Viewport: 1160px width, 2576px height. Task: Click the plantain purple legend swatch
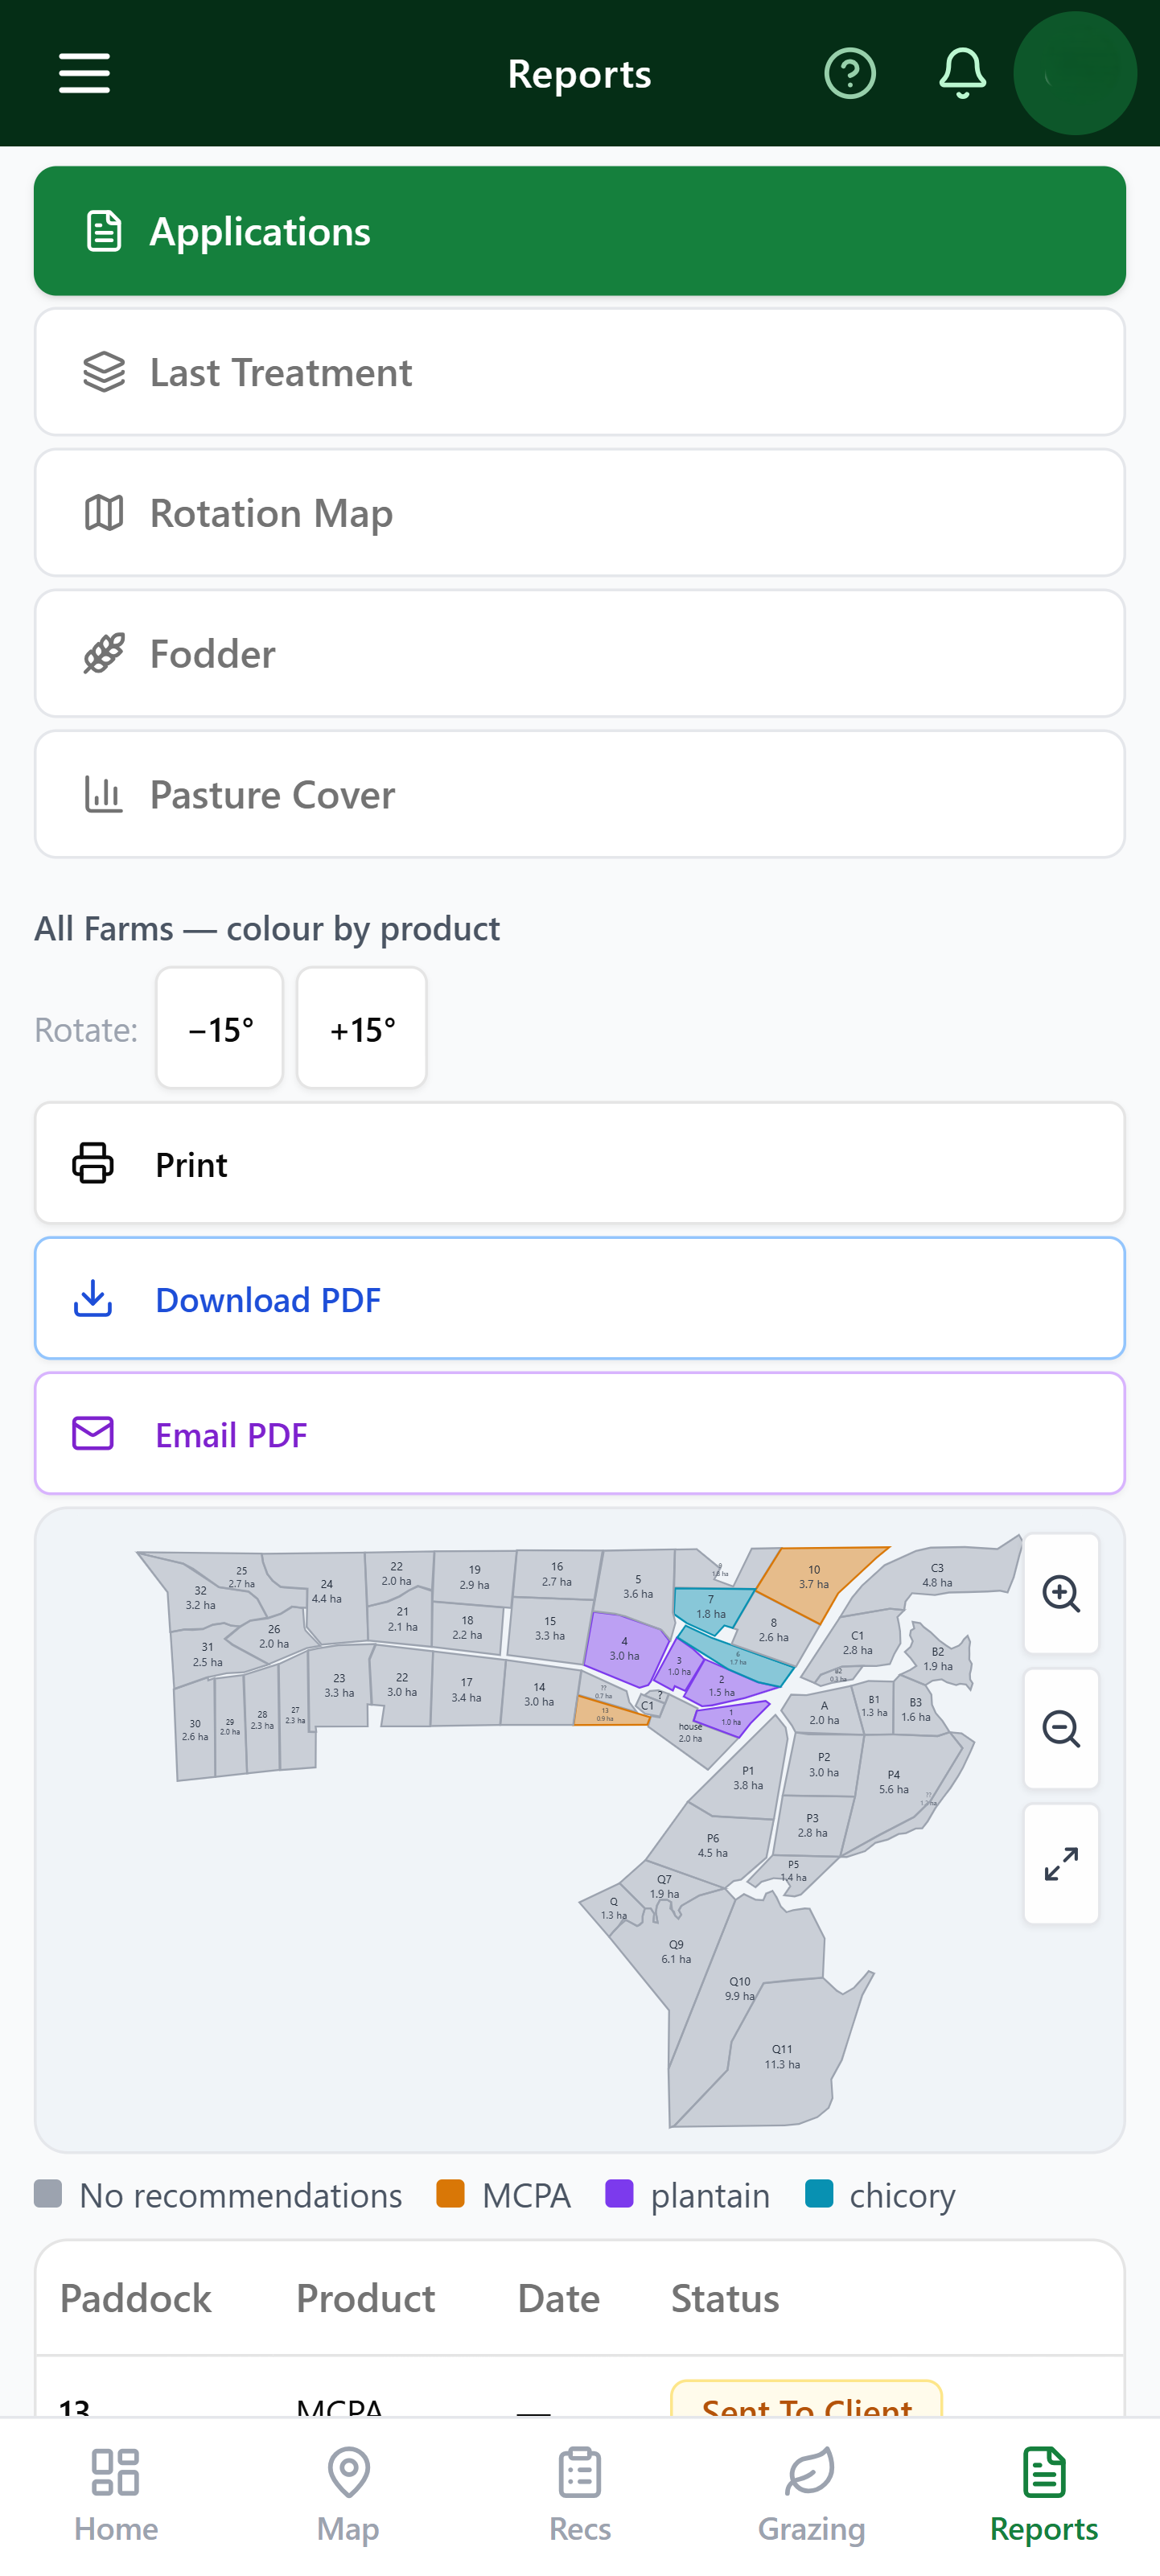point(620,2193)
